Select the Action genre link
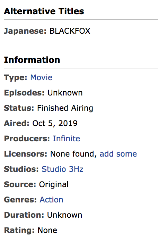 click(51, 200)
